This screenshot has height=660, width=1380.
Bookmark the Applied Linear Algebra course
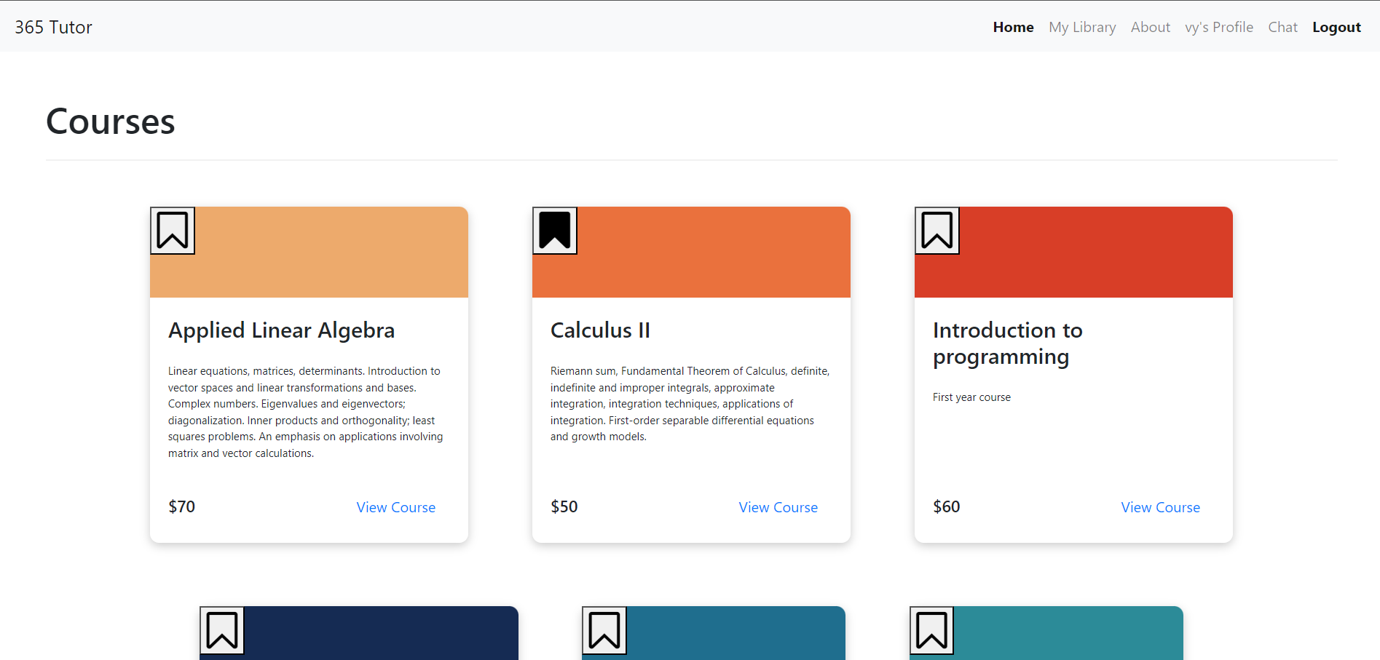(x=173, y=231)
